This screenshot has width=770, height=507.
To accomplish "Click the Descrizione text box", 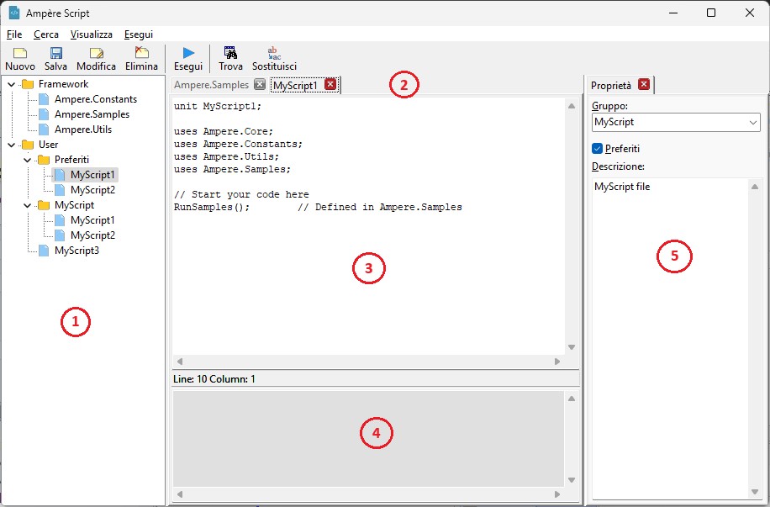I will 670,339.
